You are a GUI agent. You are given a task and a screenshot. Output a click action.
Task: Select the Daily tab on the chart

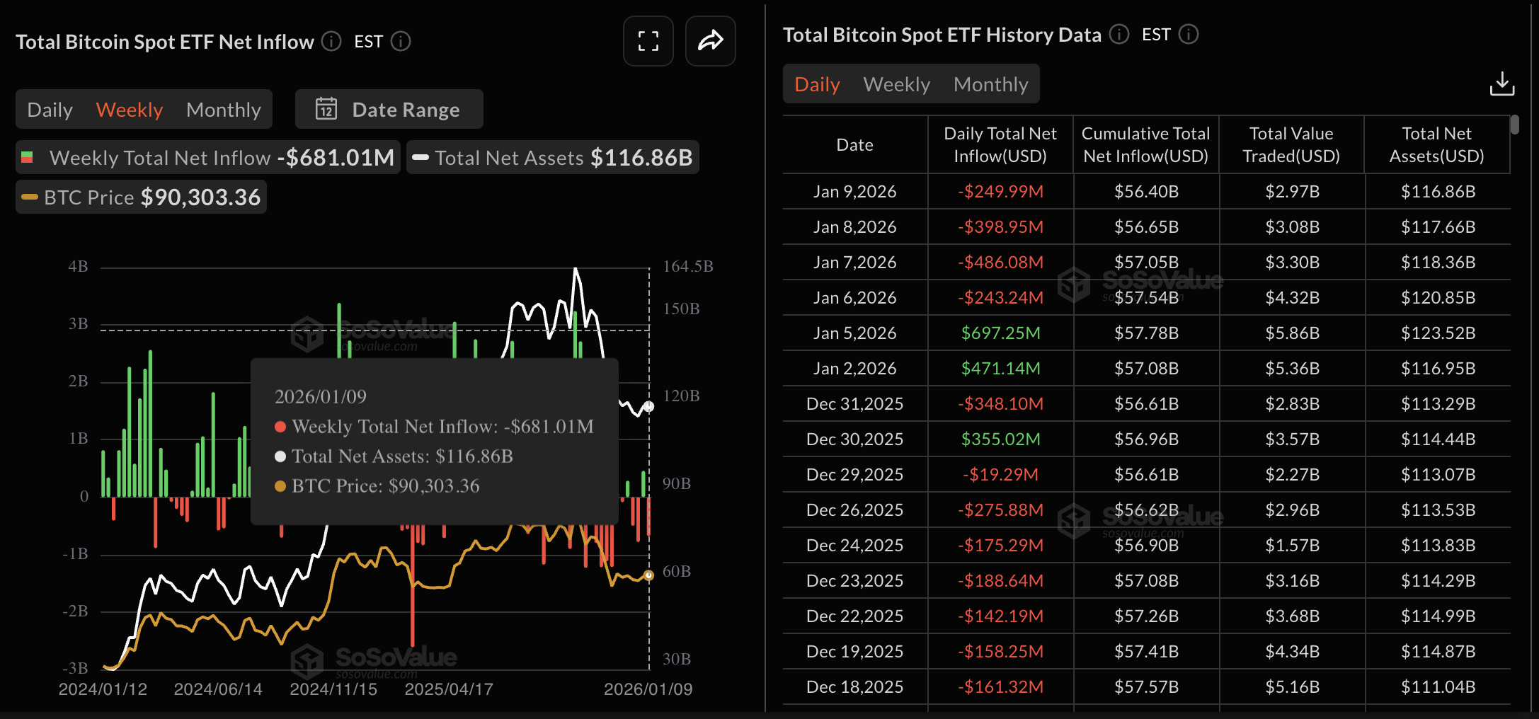(x=49, y=109)
